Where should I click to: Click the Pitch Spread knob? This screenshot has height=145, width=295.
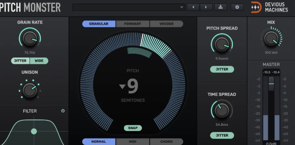(222, 44)
